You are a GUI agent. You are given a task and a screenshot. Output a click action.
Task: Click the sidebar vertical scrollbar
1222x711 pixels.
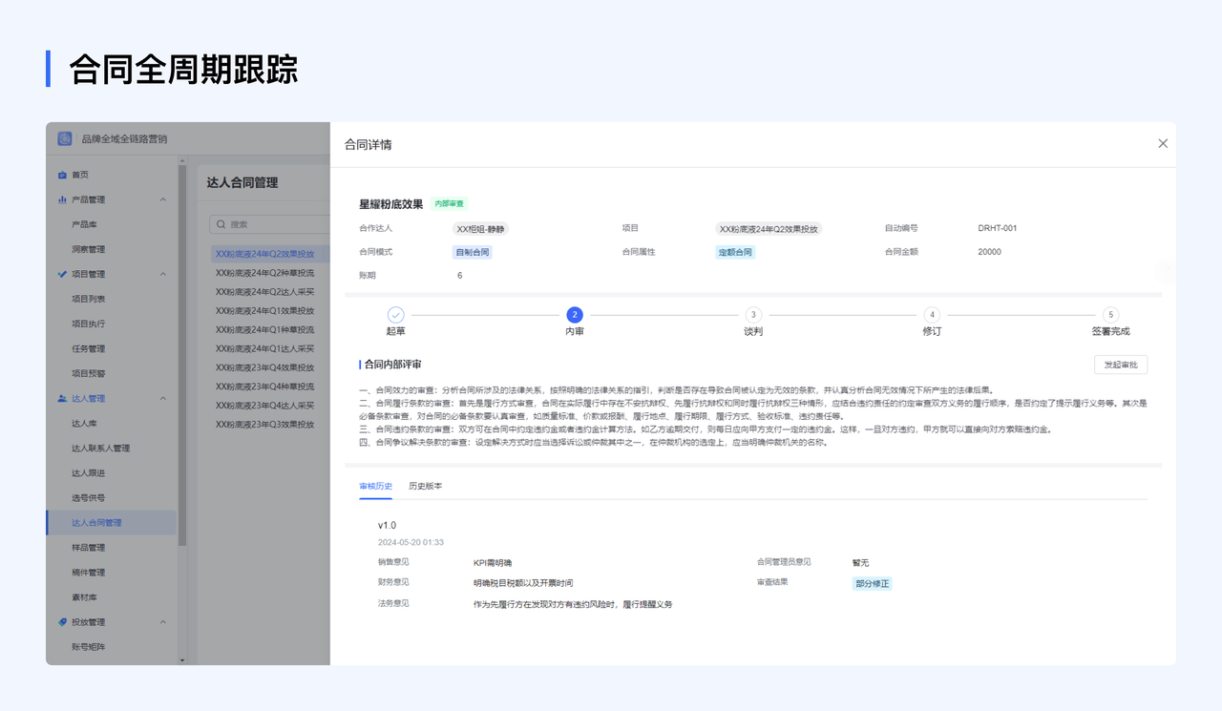click(x=182, y=355)
